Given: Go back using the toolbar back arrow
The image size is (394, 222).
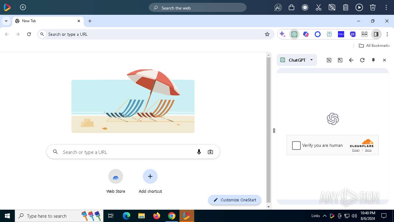Looking at the screenshot, I should 7,34.
